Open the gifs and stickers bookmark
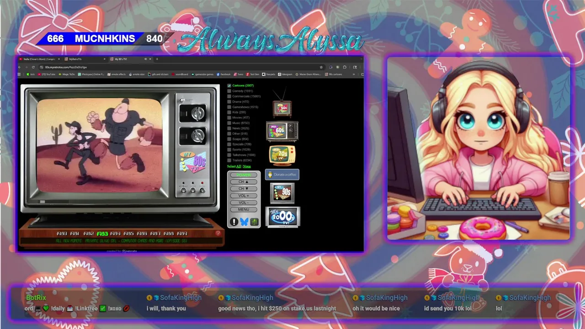This screenshot has width=585, height=329. point(159,74)
